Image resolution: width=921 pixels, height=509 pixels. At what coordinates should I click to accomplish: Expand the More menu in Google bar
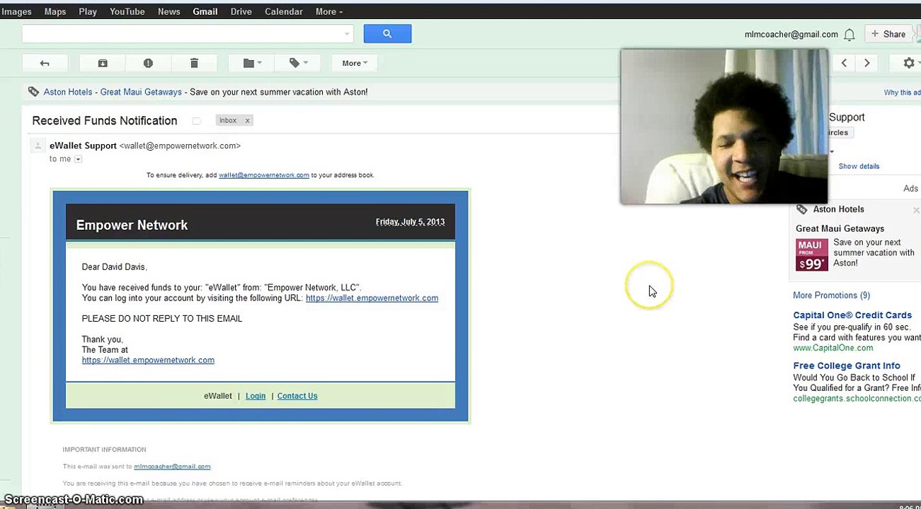(329, 11)
